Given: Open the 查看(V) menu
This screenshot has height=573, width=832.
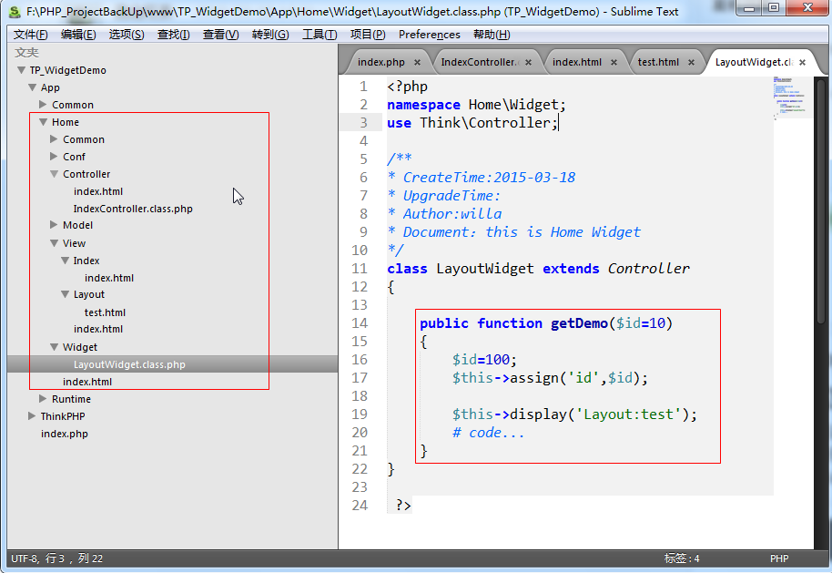Looking at the screenshot, I should [x=220, y=35].
